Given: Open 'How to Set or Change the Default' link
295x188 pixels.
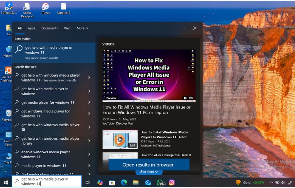Looking at the screenshot, I should [166, 155].
